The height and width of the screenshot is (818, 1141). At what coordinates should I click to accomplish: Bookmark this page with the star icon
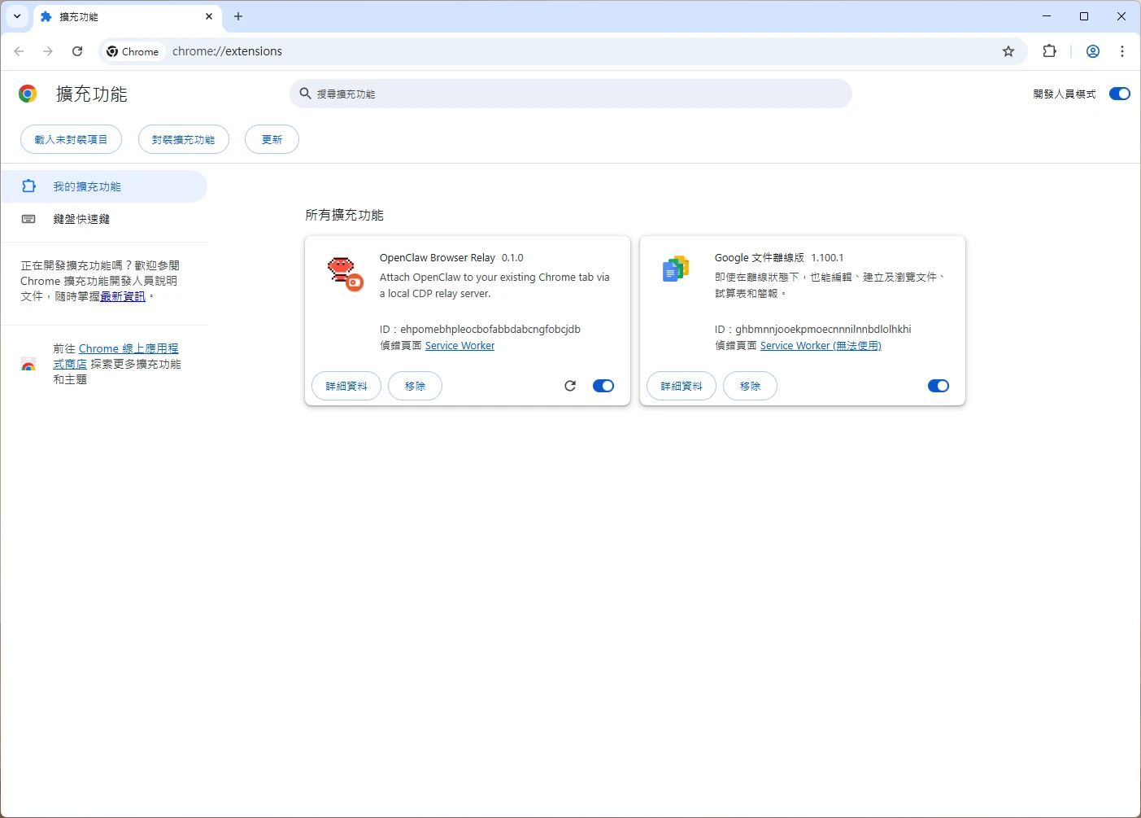1008,51
